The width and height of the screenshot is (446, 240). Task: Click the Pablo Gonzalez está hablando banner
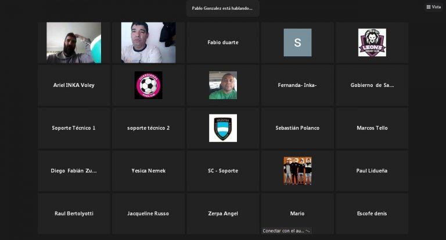pyautogui.click(x=223, y=8)
